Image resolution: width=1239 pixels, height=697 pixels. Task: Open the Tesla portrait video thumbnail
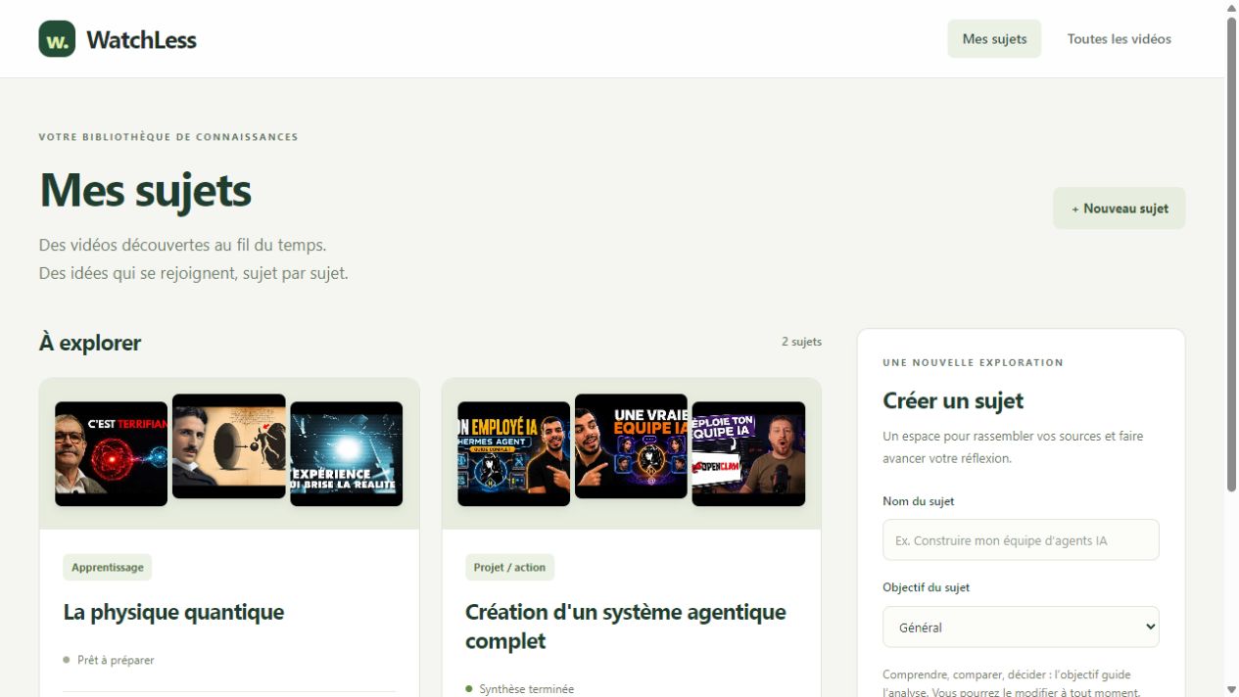click(228, 446)
